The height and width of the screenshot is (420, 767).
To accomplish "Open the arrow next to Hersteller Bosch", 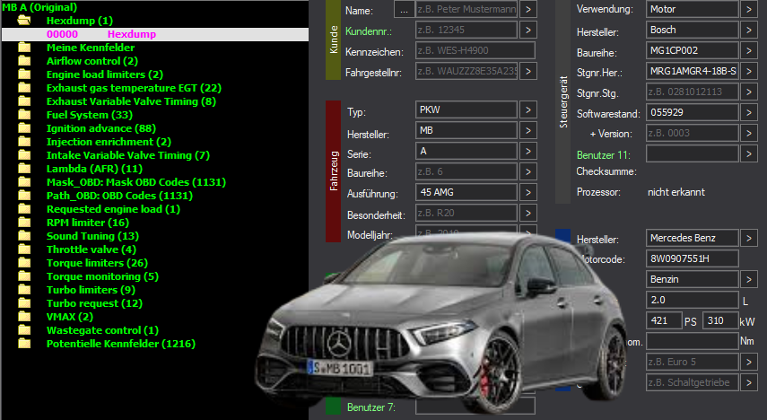I will (x=749, y=30).
